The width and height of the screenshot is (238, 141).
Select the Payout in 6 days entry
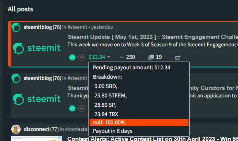click(x=113, y=131)
